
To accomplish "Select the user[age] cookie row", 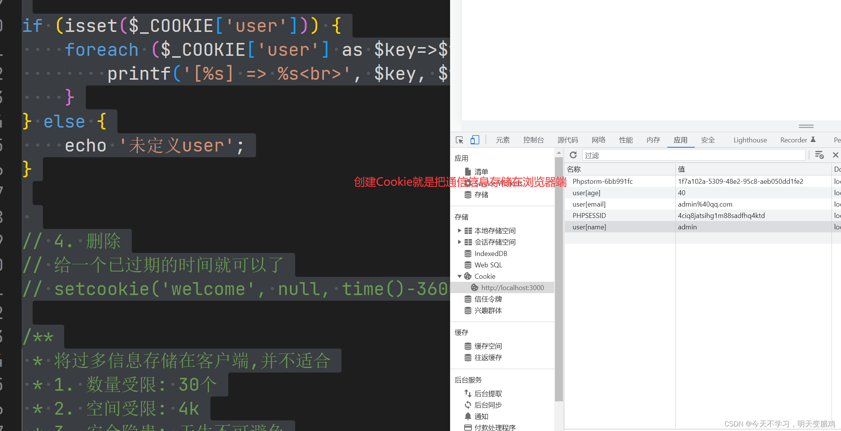I will tap(702, 193).
